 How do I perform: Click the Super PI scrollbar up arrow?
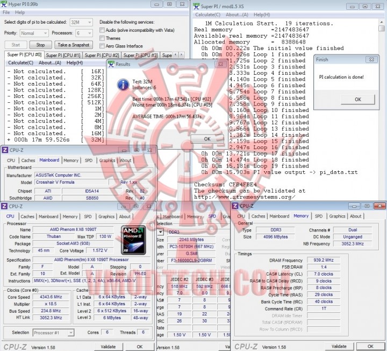(x=381, y=22)
